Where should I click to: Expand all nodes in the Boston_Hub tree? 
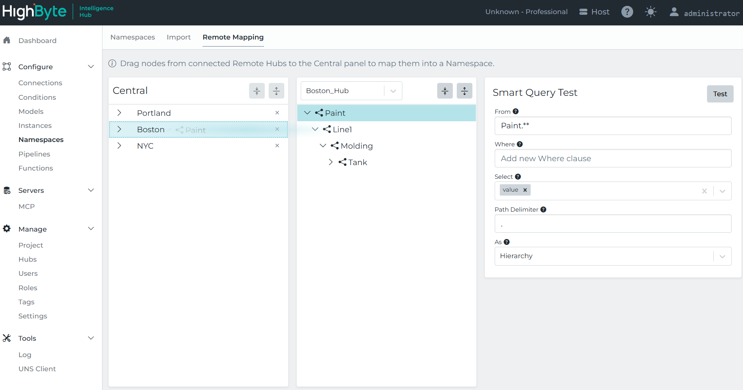point(465,91)
